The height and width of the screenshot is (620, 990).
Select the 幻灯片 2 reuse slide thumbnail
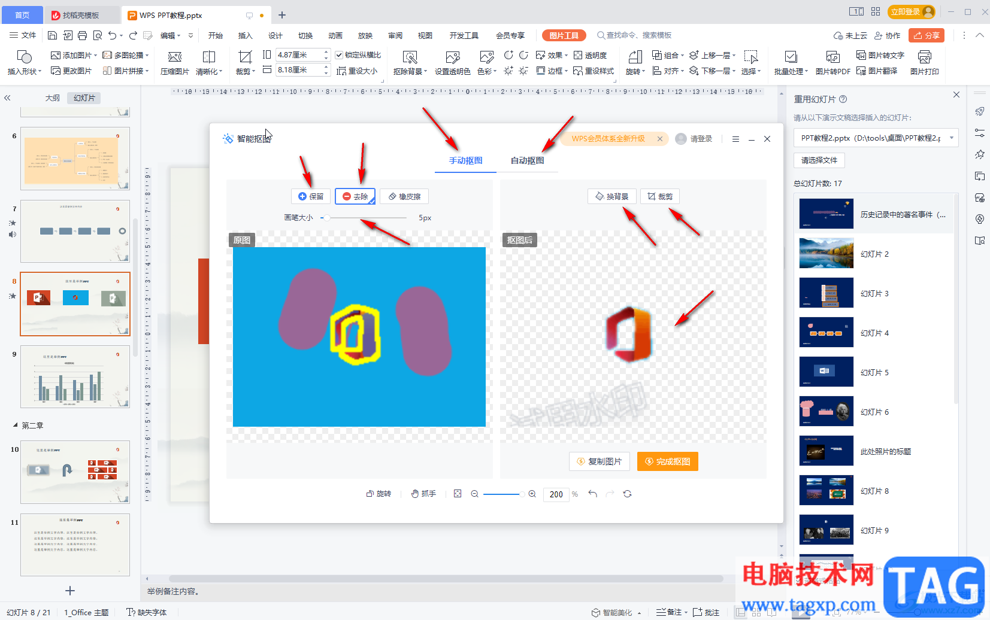[826, 254]
